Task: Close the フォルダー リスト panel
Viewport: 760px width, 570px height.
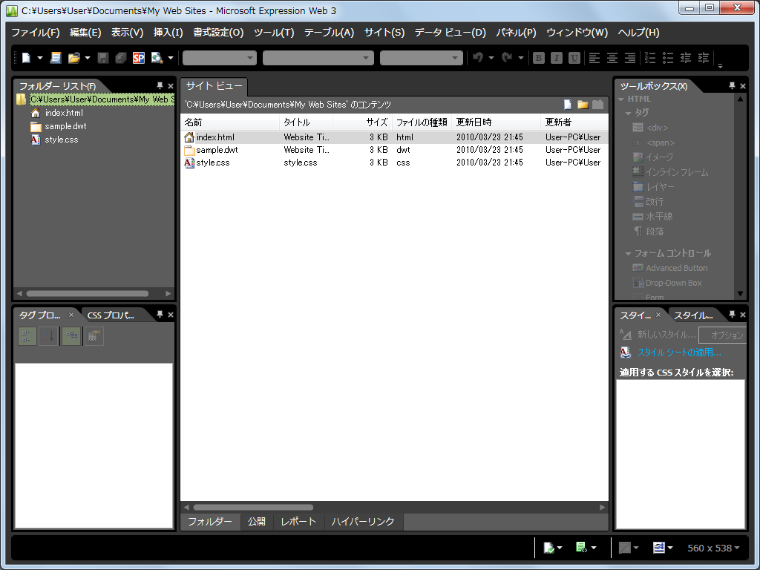Action: click(x=171, y=86)
